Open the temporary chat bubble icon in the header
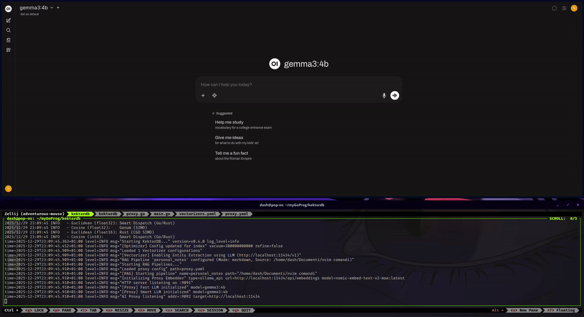Image resolution: width=584 pixels, height=317 pixels. [x=554, y=8]
